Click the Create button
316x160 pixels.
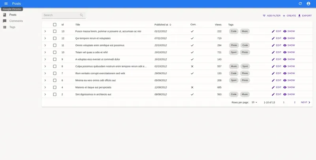289,15
